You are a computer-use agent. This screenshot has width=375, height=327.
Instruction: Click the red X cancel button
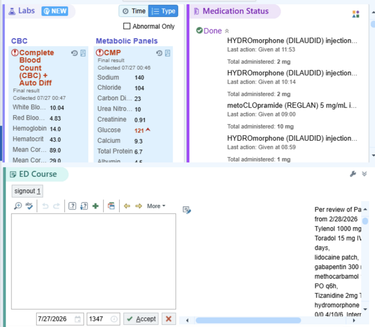168,319
